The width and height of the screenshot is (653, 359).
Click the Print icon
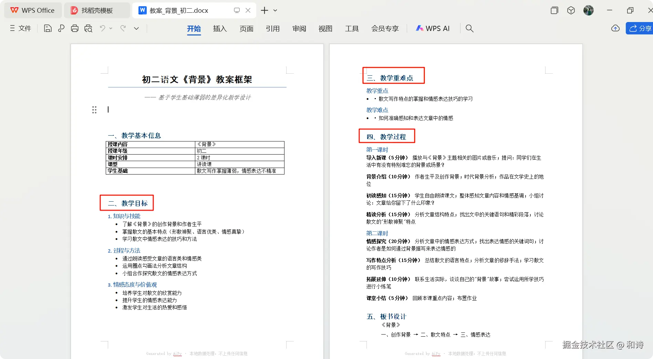coord(75,28)
